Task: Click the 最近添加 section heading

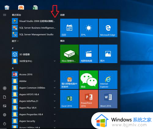Action: click(x=17, y=15)
